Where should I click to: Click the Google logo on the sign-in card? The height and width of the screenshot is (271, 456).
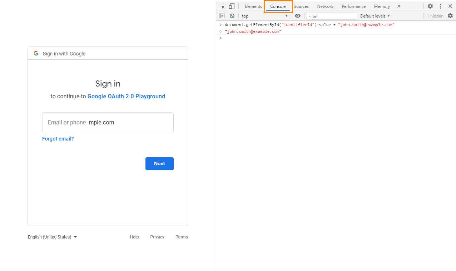(36, 53)
